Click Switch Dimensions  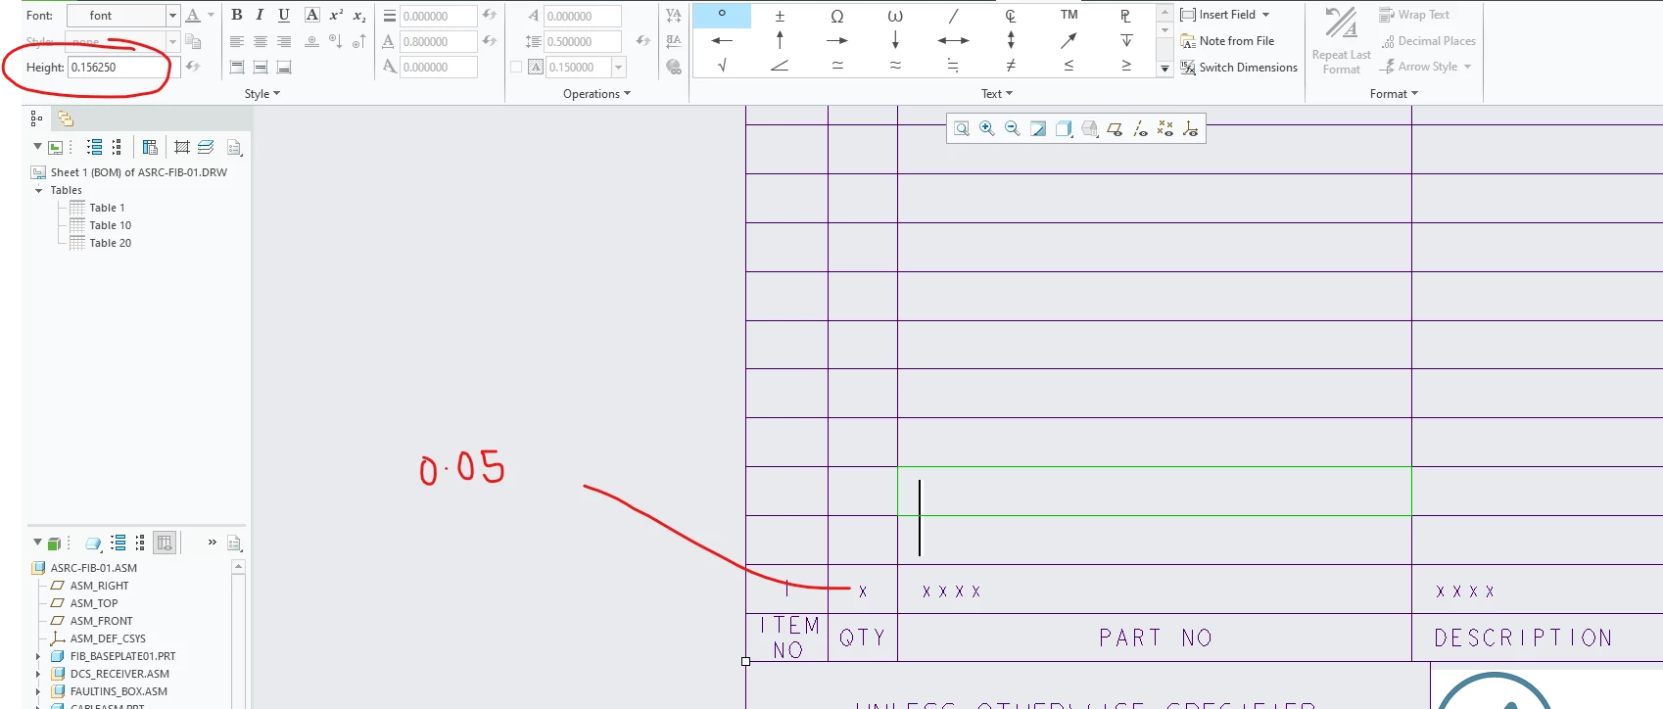1239,68
